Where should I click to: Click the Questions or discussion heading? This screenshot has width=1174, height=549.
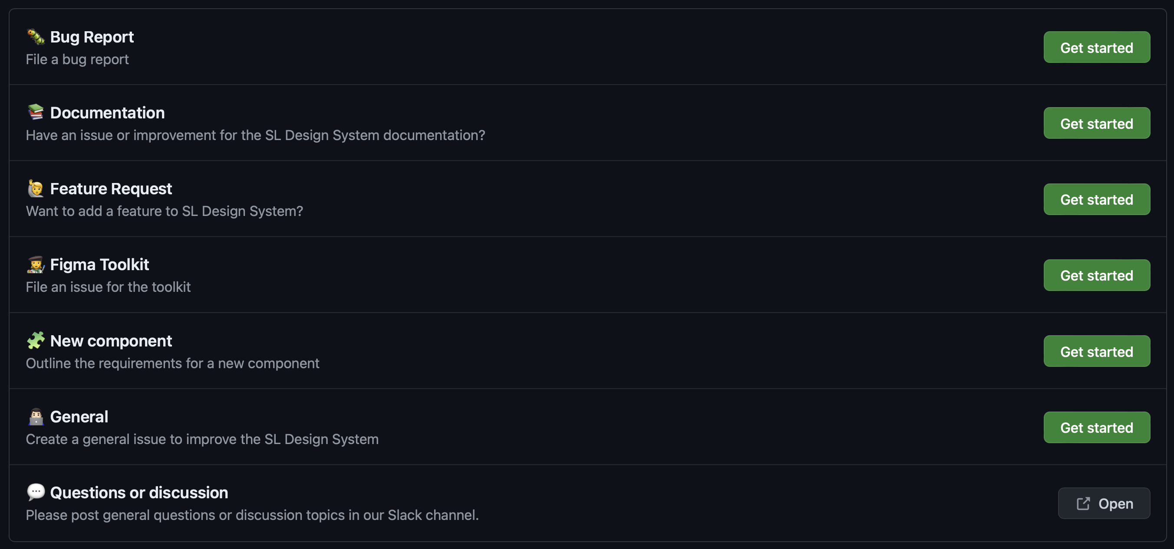coord(139,493)
